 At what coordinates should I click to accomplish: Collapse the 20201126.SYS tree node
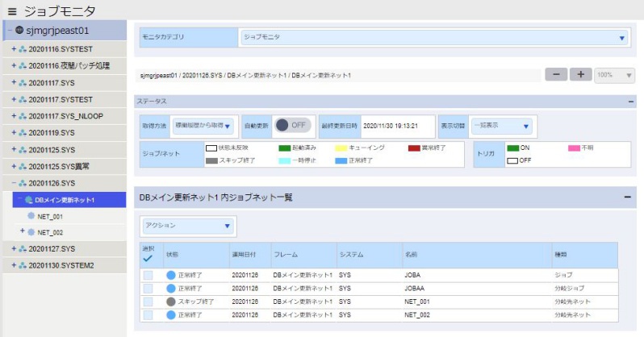pos(14,183)
